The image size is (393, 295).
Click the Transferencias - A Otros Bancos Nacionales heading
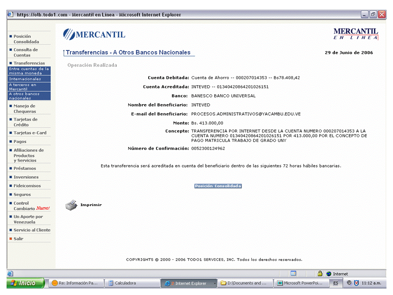pyautogui.click(x=128, y=52)
